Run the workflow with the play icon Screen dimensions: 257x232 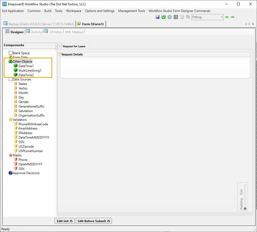coord(169,17)
